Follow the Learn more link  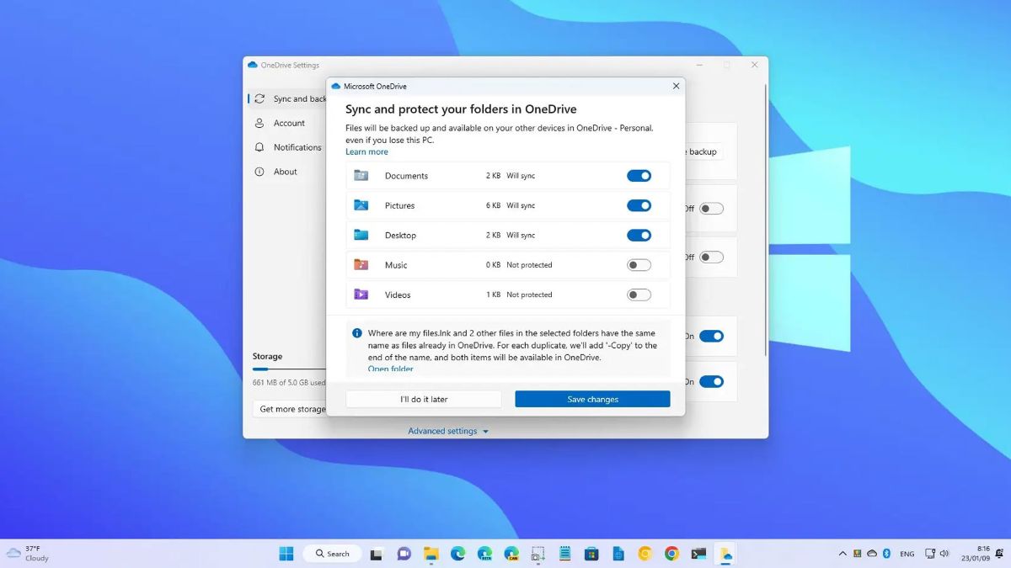click(x=366, y=152)
